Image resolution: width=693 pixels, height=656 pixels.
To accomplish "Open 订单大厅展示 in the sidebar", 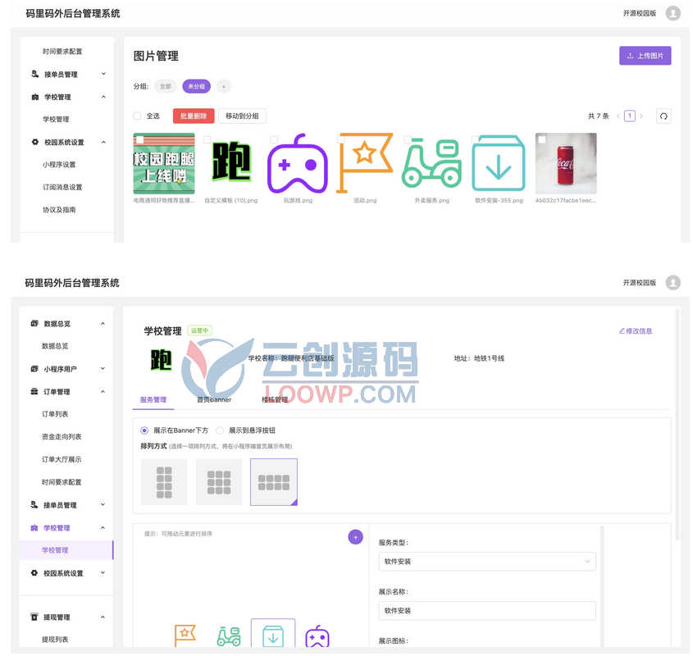I will (62, 459).
